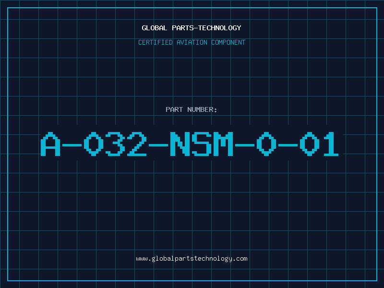
Task: Open the www.globalpartstechnology.com link
Action: 192,259
